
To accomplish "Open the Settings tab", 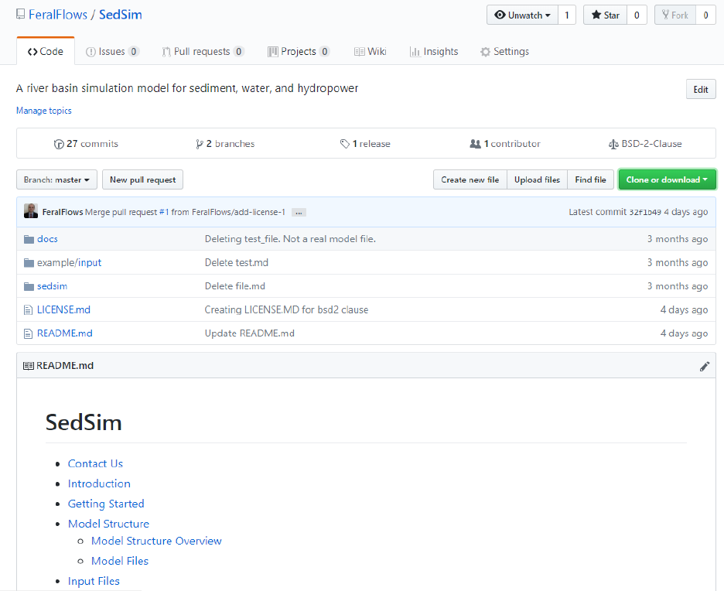I will coord(504,51).
